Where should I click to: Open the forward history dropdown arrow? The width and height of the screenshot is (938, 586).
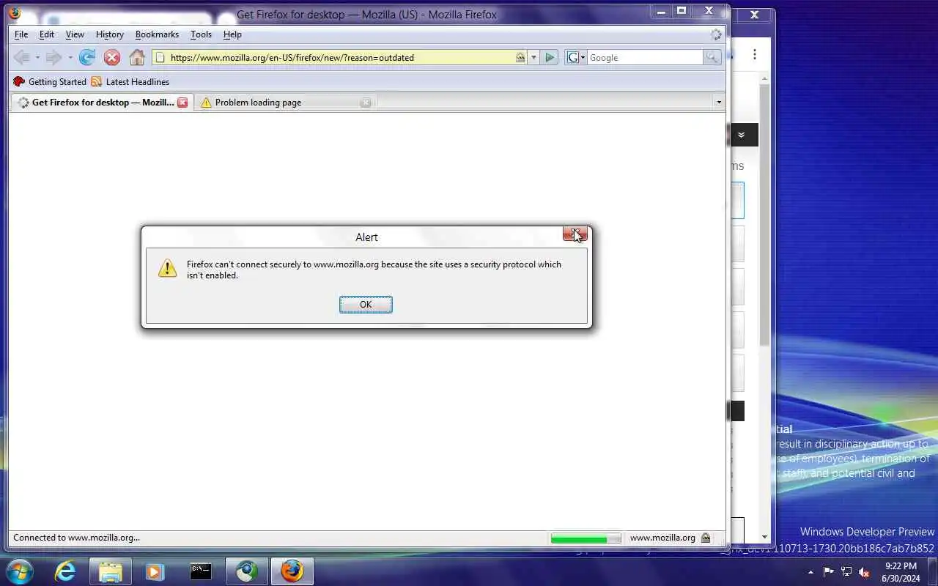[70, 57]
